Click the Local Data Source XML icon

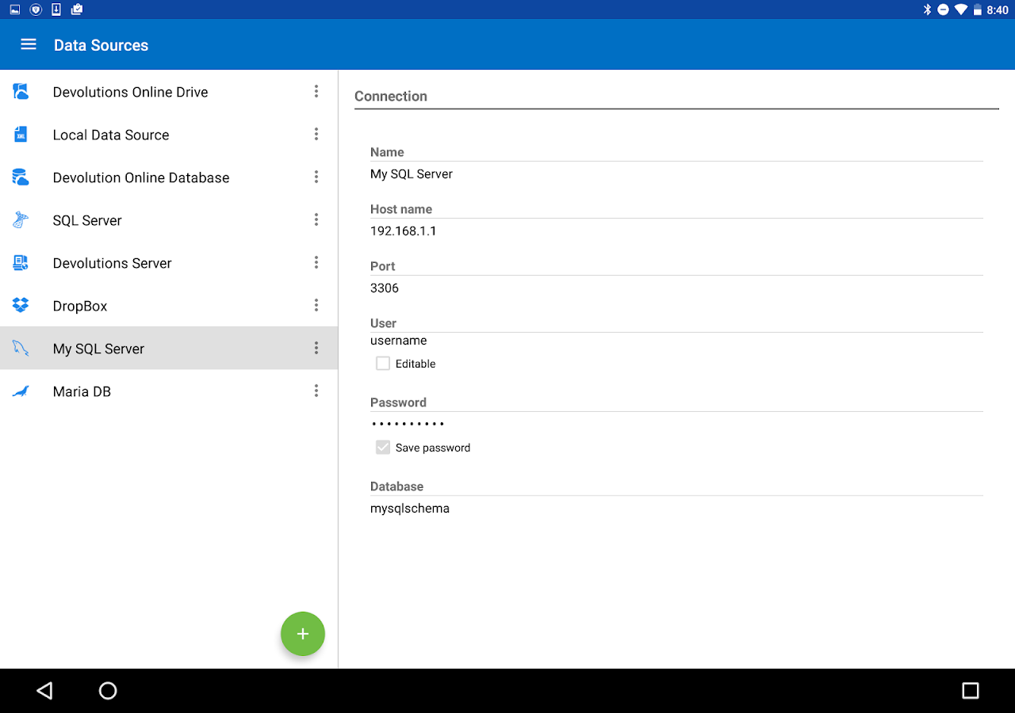click(21, 135)
